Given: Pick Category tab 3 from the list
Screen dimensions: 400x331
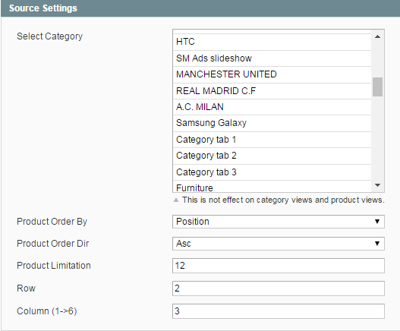Looking at the screenshot, I should point(272,172).
